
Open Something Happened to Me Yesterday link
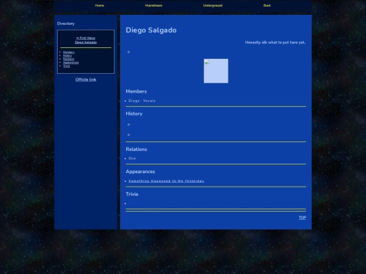(x=167, y=181)
